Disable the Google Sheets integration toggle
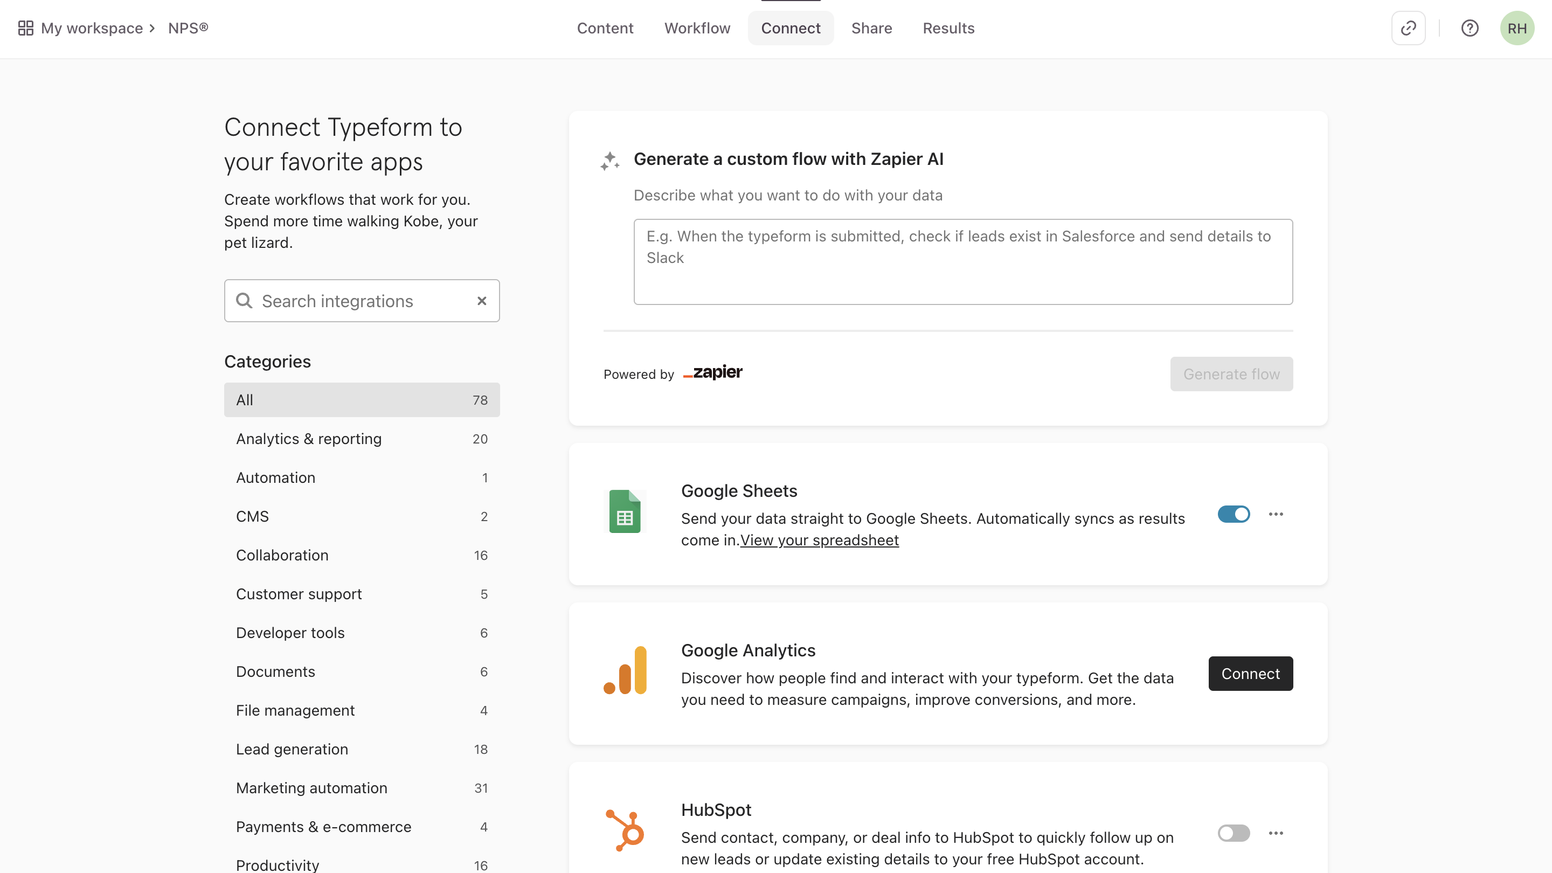This screenshot has height=873, width=1552. point(1234,514)
